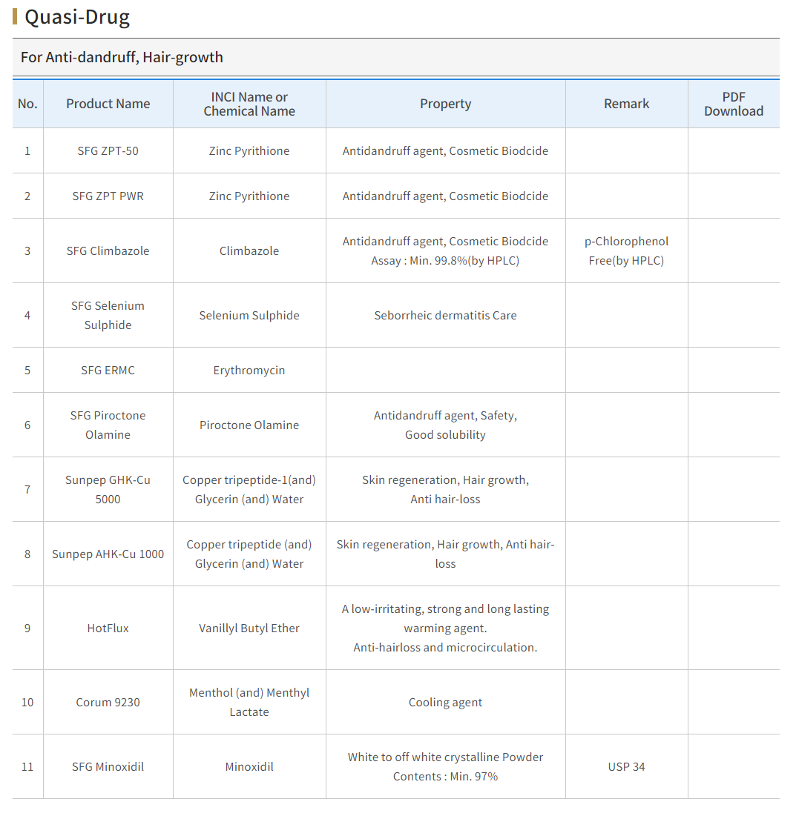
Task: Click the Piroctone Olamine INCI name
Action: [249, 425]
